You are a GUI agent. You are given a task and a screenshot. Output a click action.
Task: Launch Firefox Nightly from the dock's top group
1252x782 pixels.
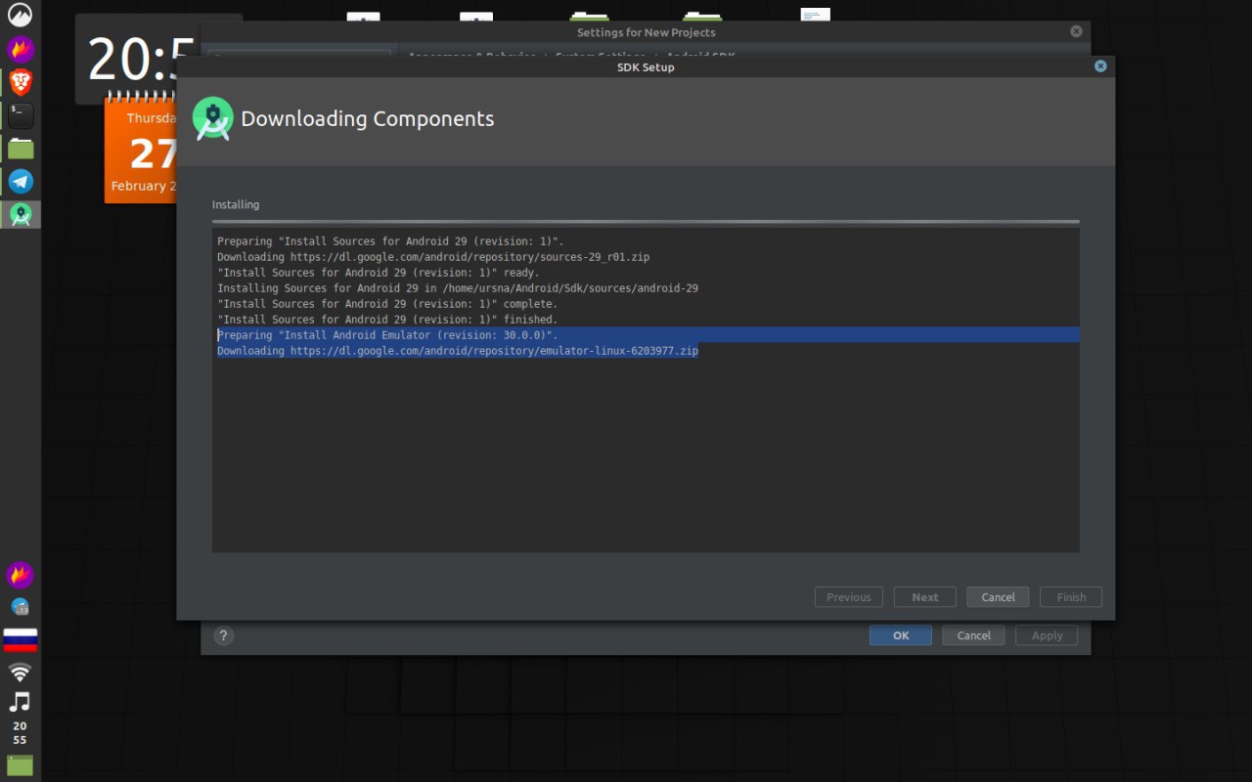coord(20,49)
